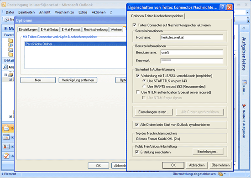Confirm Eigenschaften dialog with OK
251x178 pixels.
tap(173, 165)
